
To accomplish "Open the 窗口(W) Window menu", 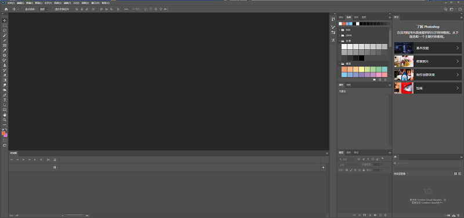I will [x=95, y=3].
